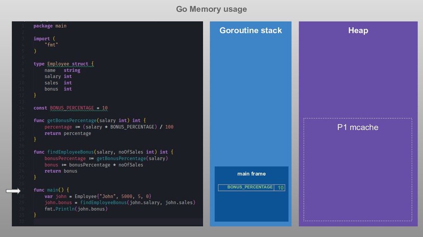Click the main frame box on the stack
Image resolution: width=423 pixels, height=237 pixels.
(251, 174)
